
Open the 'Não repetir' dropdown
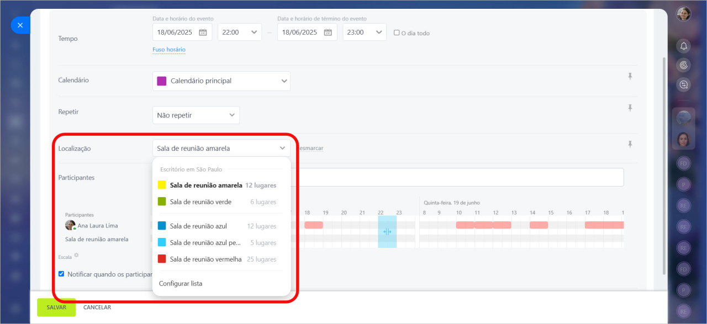click(196, 115)
